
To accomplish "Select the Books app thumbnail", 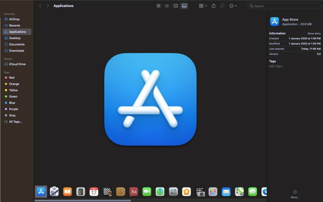I will coord(68,192).
